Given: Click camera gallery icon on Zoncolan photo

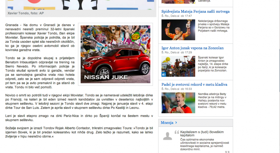Looking at the screenshot, I should [164, 74].
